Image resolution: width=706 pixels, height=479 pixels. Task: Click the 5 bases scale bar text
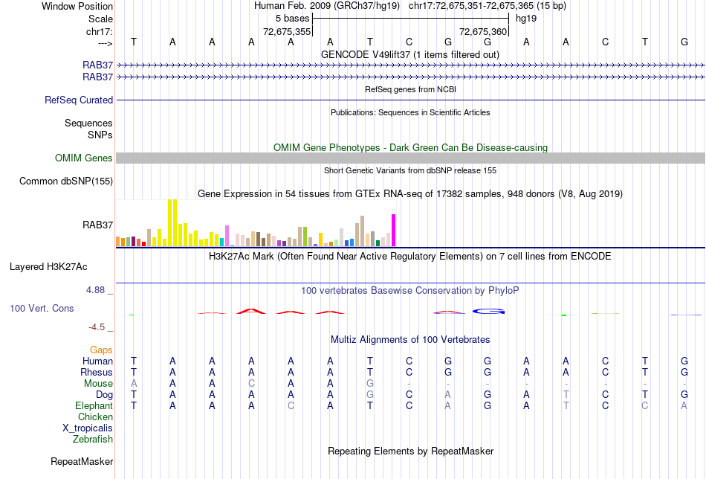(x=293, y=19)
